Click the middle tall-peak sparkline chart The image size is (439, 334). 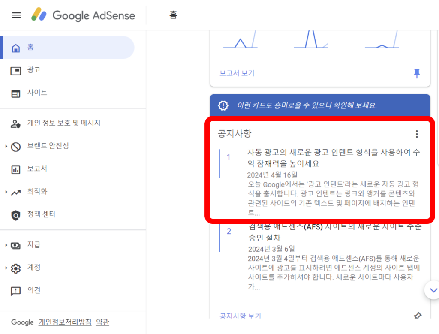311,39
